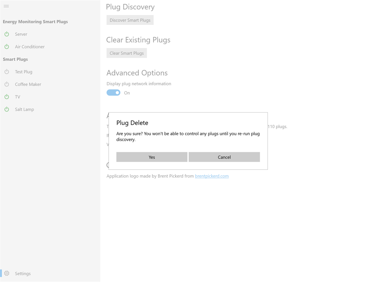The height and width of the screenshot is (282, 376).
Task: Choose Salt Lamp from plug list
Action: point(24,109)
